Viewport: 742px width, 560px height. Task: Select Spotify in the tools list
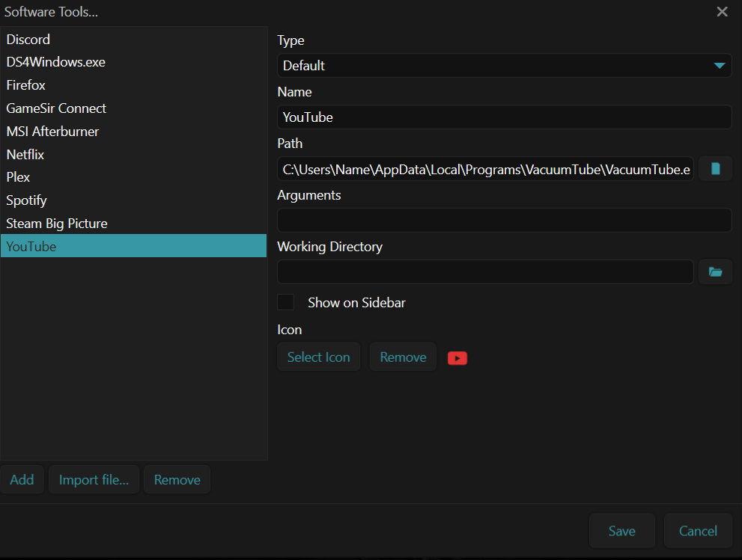tap(133, 200)
